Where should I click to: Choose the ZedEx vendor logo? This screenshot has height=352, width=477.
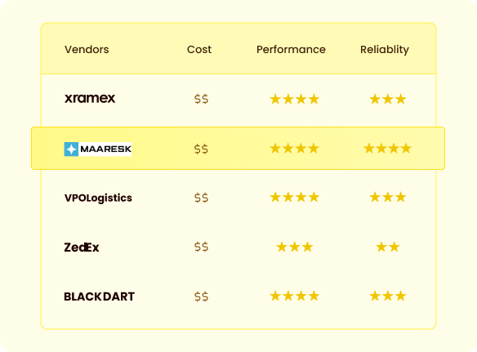click(82, 247)
